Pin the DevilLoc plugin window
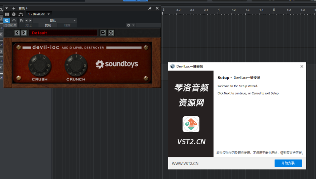 coord(150,8)
